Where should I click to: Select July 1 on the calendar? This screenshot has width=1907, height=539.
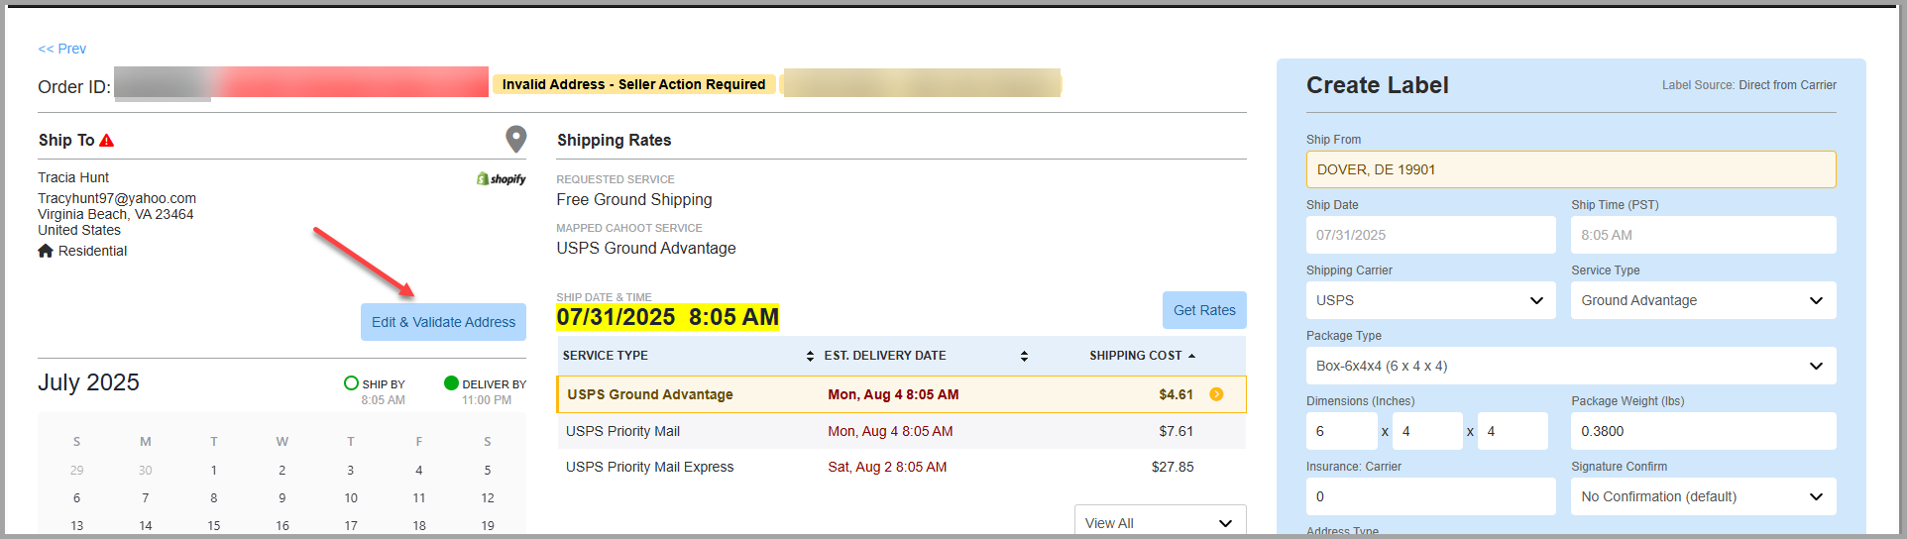[x=214, y=471]
